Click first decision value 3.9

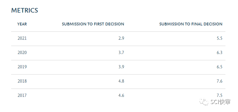tap(121, 67)
